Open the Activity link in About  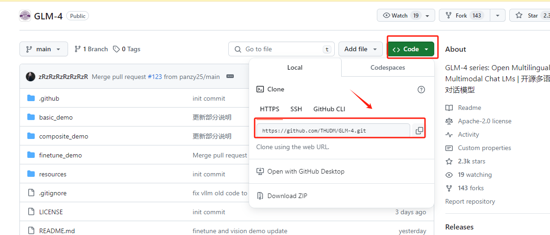468,134
